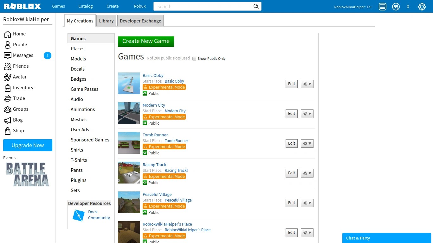Switch to the Library tab

tap(106, 21)
